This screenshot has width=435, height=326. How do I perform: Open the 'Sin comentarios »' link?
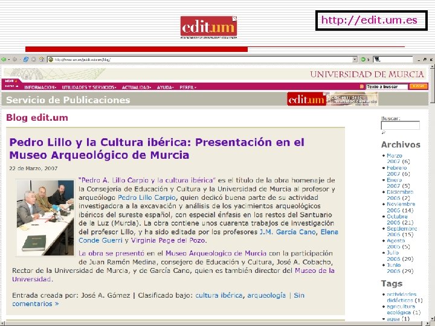click(299, 295)
